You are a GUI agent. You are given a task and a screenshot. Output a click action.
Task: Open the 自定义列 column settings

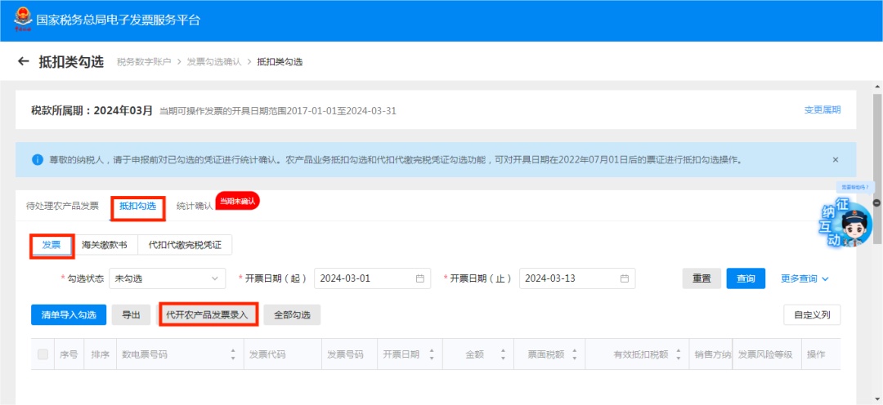812,315
